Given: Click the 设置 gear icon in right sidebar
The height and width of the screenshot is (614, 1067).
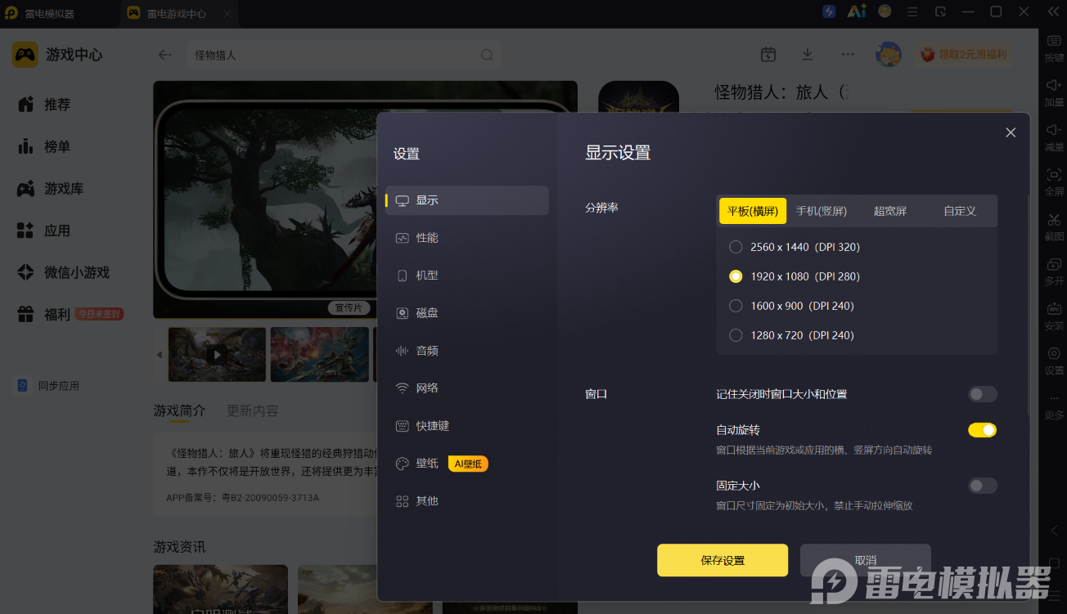Looking at the screenshot, I should point(1054,353).
